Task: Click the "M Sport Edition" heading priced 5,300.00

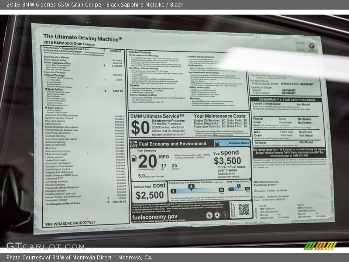Action: click(54, 90)
